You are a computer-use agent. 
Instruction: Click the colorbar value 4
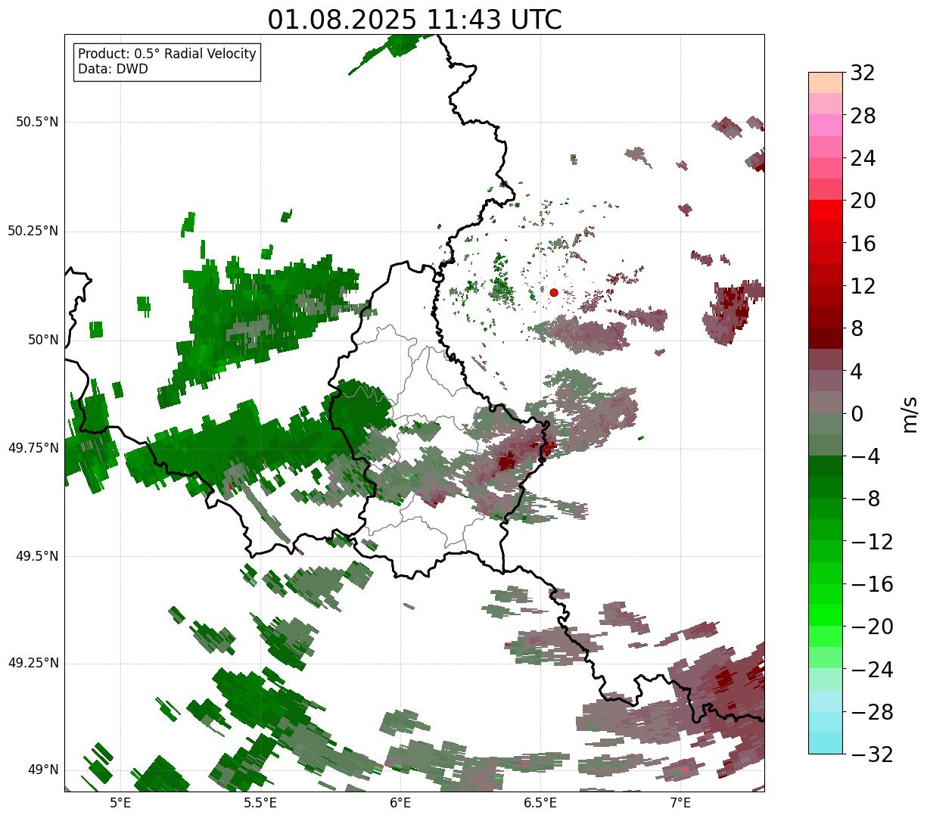point(857,372)
